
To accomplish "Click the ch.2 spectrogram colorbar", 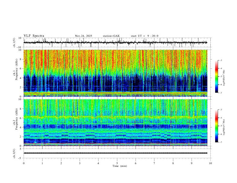I will (x=216, y=126).
